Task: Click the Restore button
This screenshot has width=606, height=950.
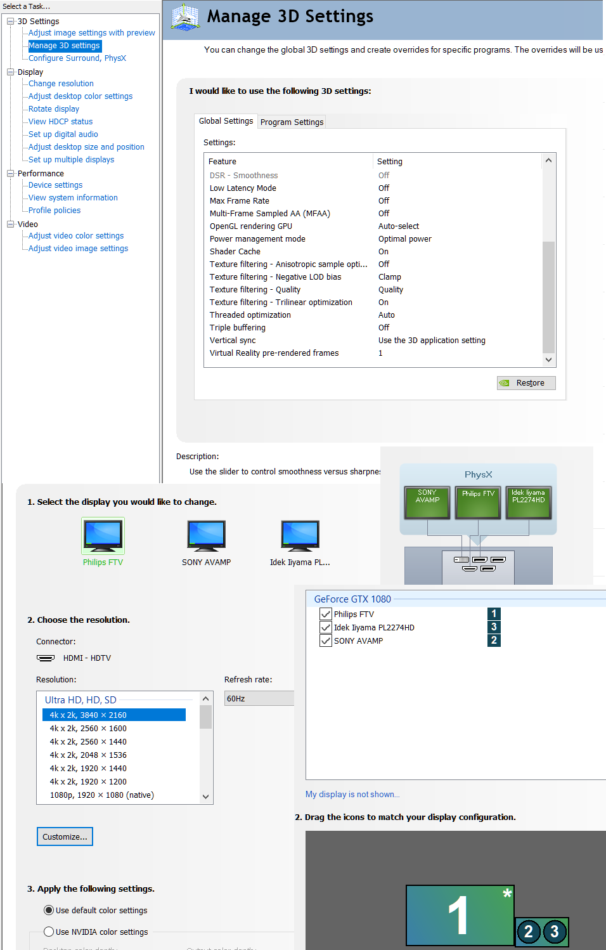Action: (526, 383)
